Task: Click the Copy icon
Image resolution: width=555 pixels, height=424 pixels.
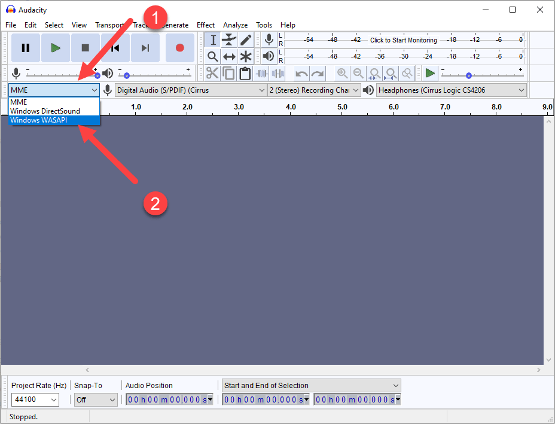Action: click(x=228, y=74)
